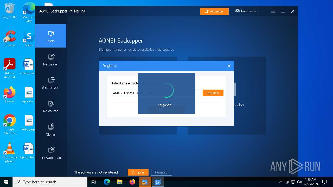Launch VLC media player shortcut
This screenshot has width=333, height=187.
[x=10, y=153]
